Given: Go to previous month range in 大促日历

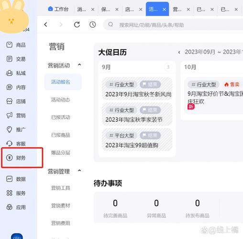Looking at the screenshot, I should [179, 52].
